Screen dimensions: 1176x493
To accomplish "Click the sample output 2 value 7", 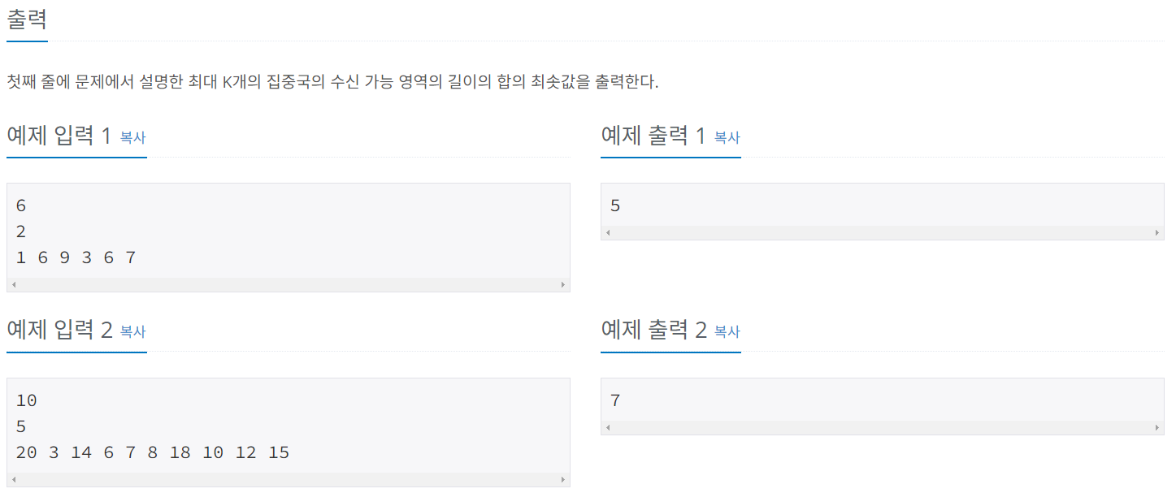I will (615, 400).
